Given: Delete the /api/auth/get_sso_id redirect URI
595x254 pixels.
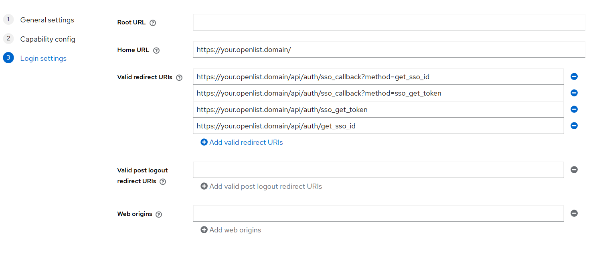Looking at the screenshot, I should [x=574, y=126].
